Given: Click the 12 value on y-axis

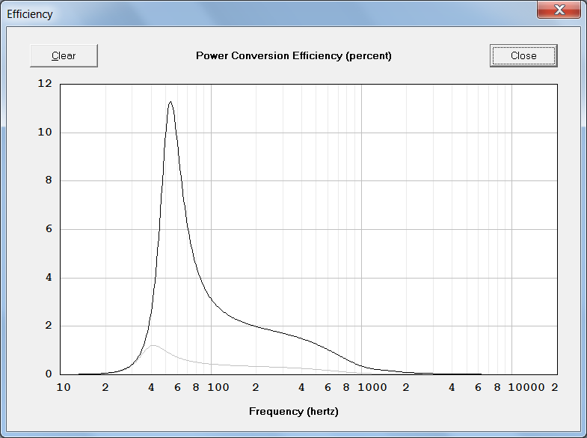Looking at the screenshot, I should coord(45,83).
